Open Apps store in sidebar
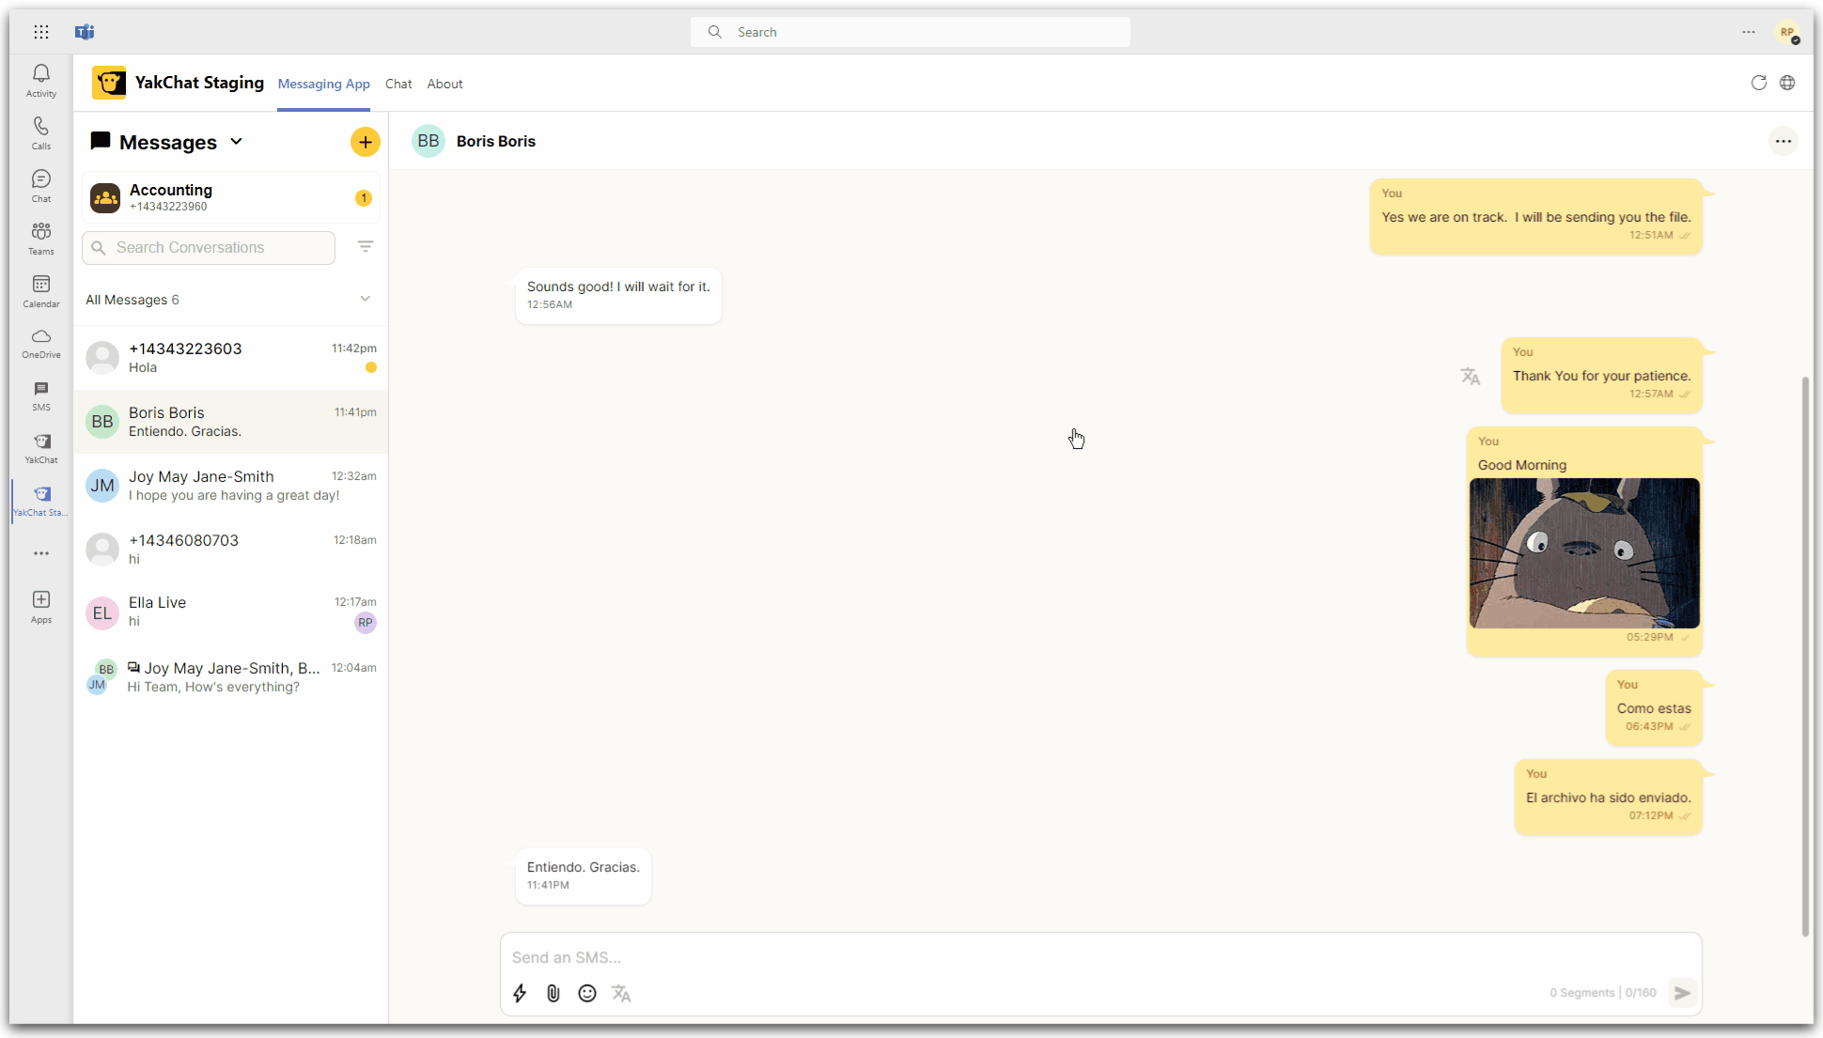The width and height of the screenshot is (1823, 1038). [41, 607]
